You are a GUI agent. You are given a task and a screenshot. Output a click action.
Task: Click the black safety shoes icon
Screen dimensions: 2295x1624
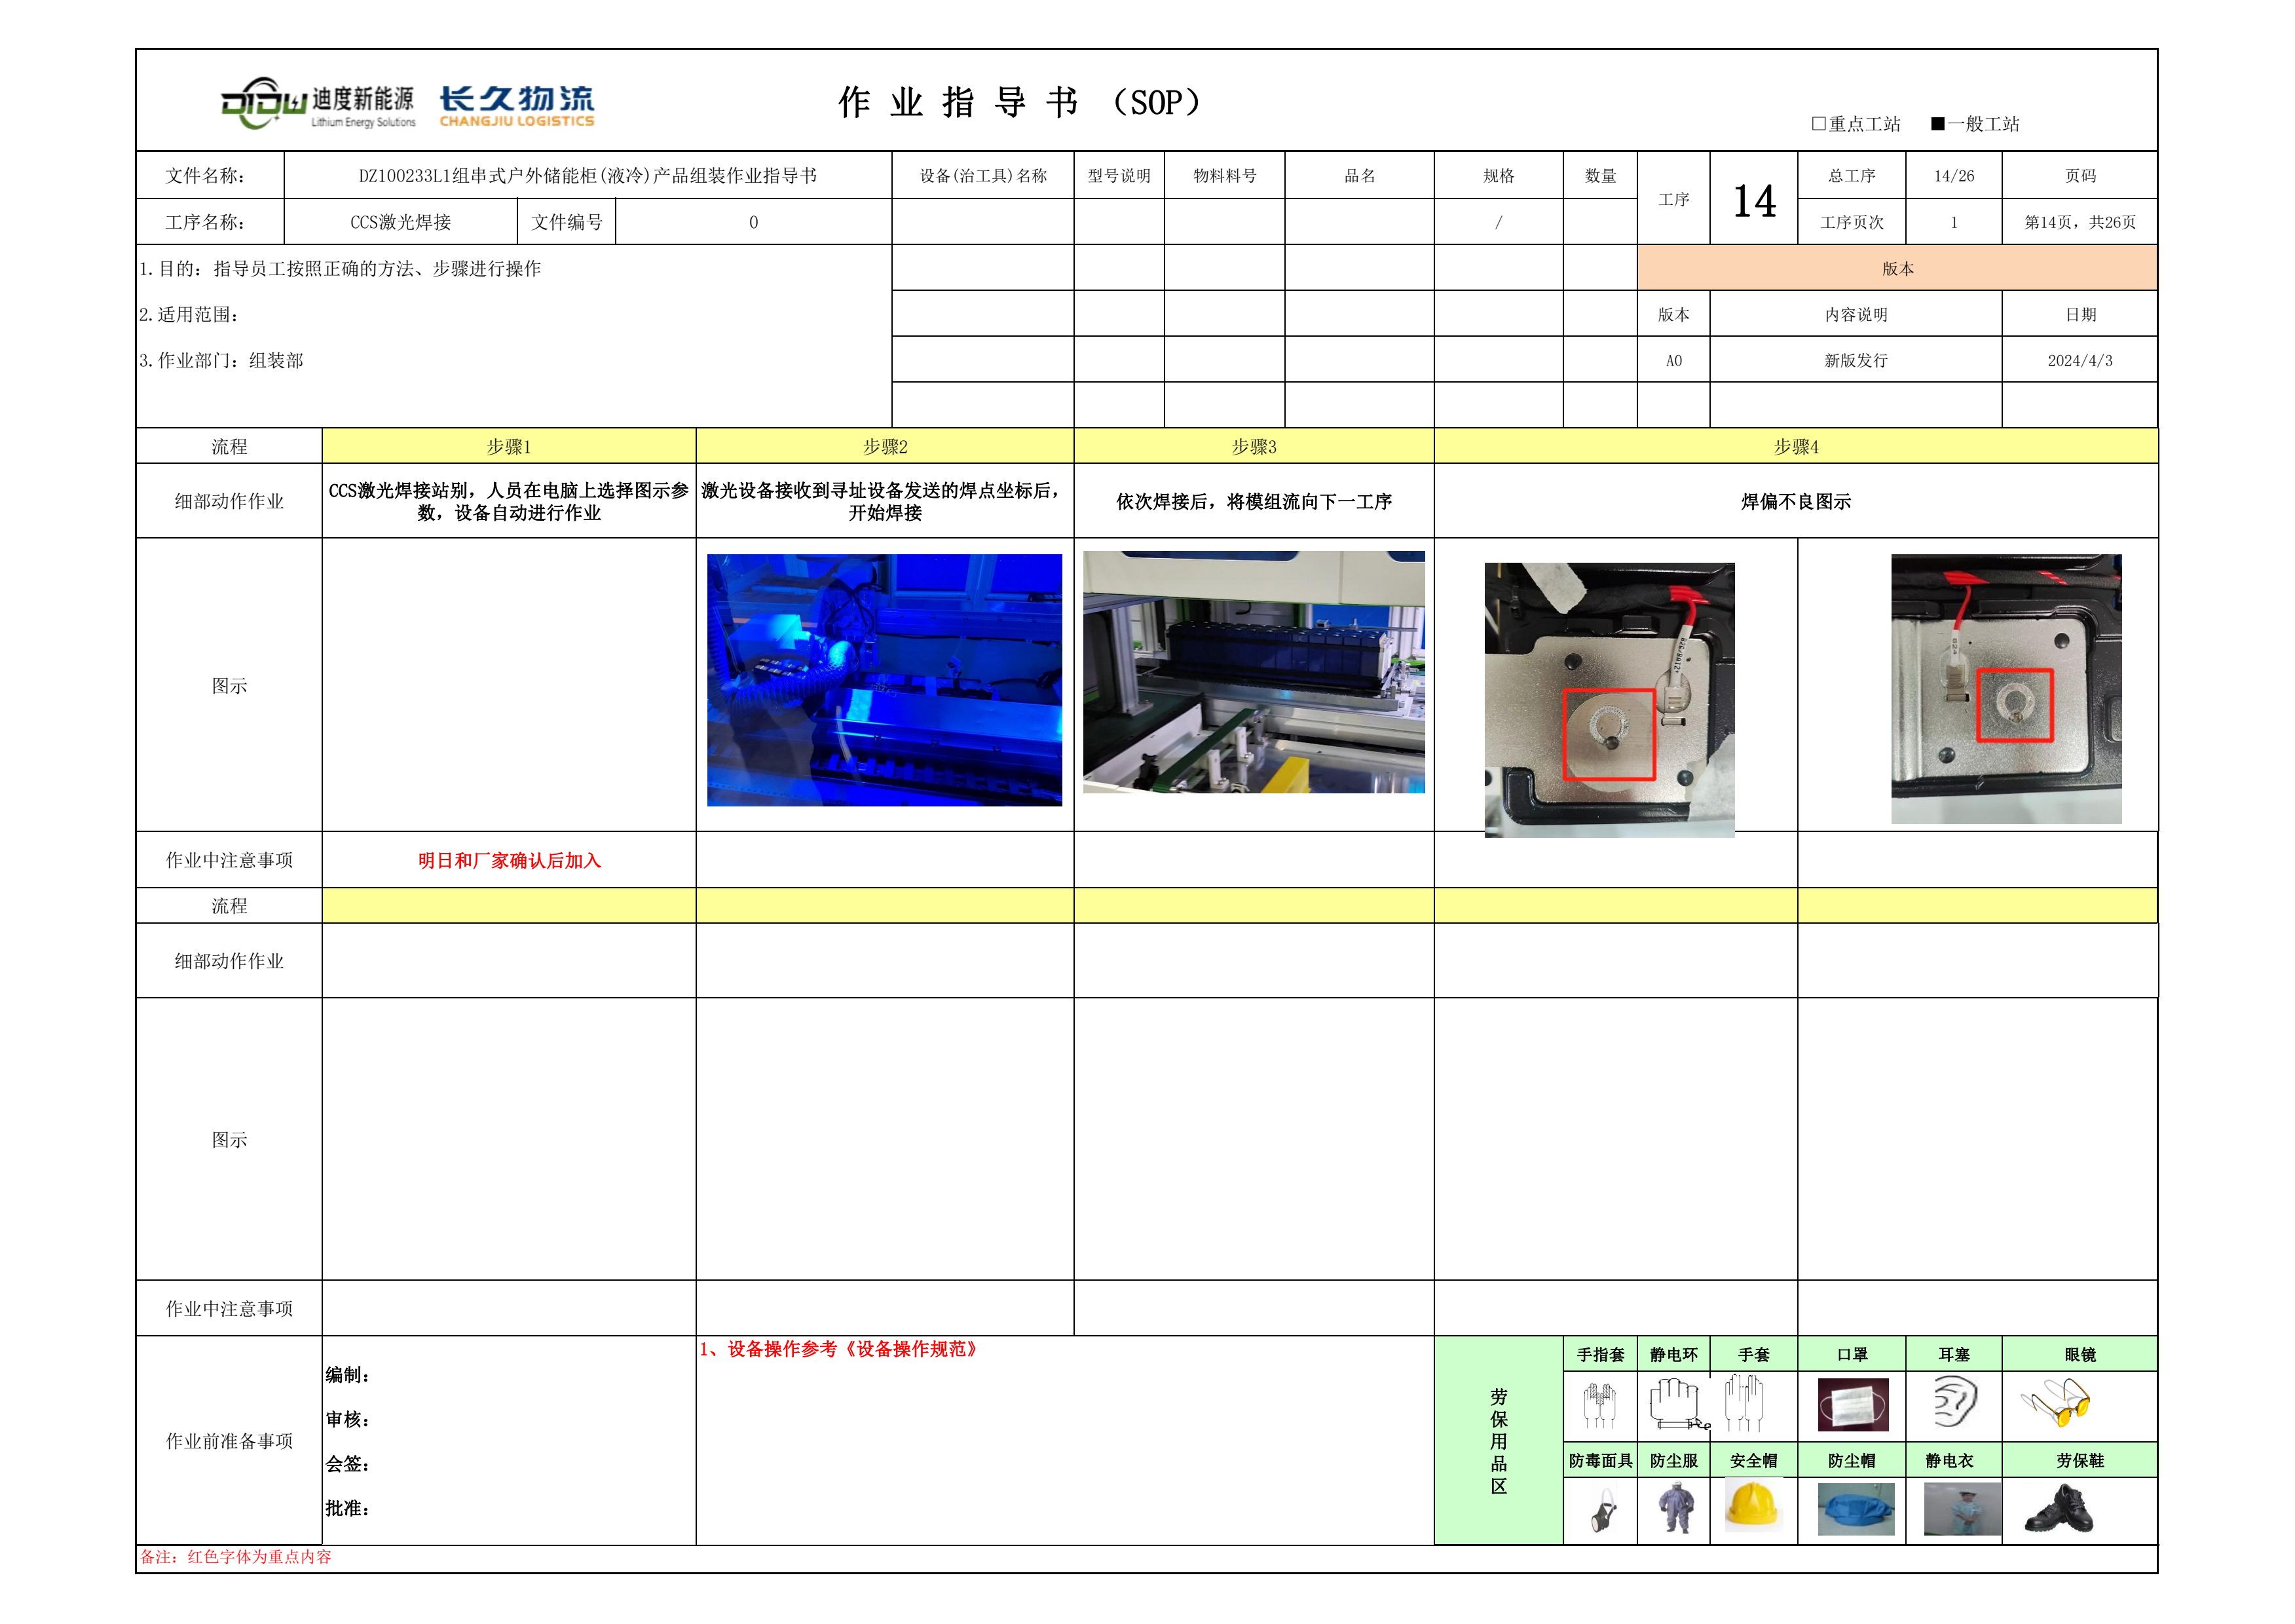coord(2059,1509)
